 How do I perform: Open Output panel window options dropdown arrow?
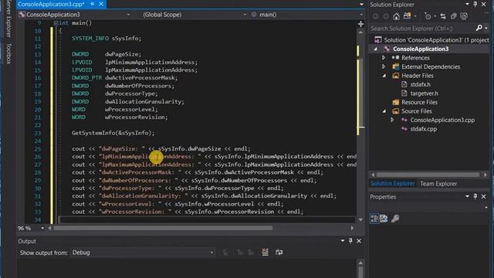(x=343, y=241)
